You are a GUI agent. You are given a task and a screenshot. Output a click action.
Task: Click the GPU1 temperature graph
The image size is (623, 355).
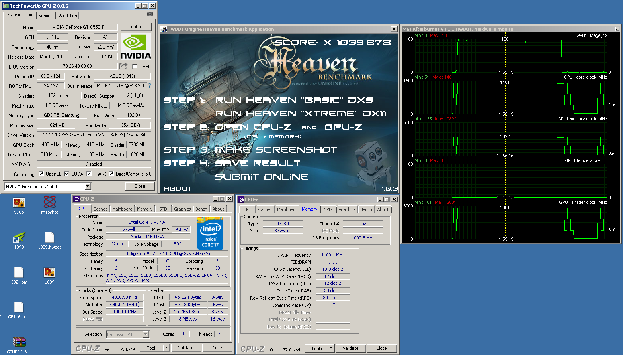[510, 181]
